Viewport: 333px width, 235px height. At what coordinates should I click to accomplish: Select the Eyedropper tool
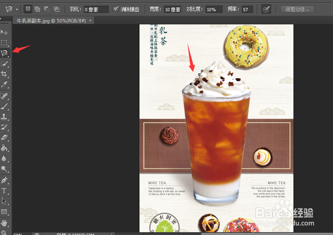[4, 84]
